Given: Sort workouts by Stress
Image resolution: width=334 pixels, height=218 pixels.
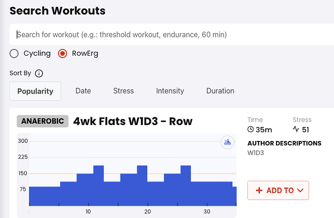Looking at the screenshot, I should tap(123, 91).
